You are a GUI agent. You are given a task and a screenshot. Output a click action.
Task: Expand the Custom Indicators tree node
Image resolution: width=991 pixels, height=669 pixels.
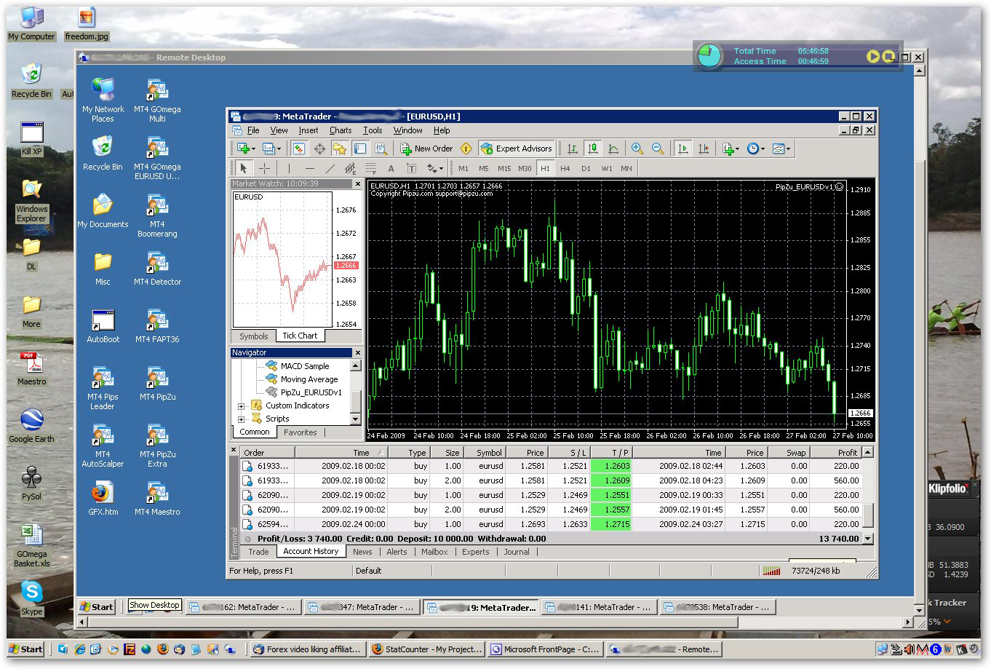click(x=241, y=405)
